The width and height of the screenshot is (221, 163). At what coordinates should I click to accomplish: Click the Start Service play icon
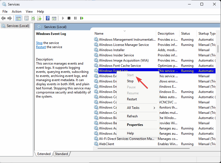(63, 18)
